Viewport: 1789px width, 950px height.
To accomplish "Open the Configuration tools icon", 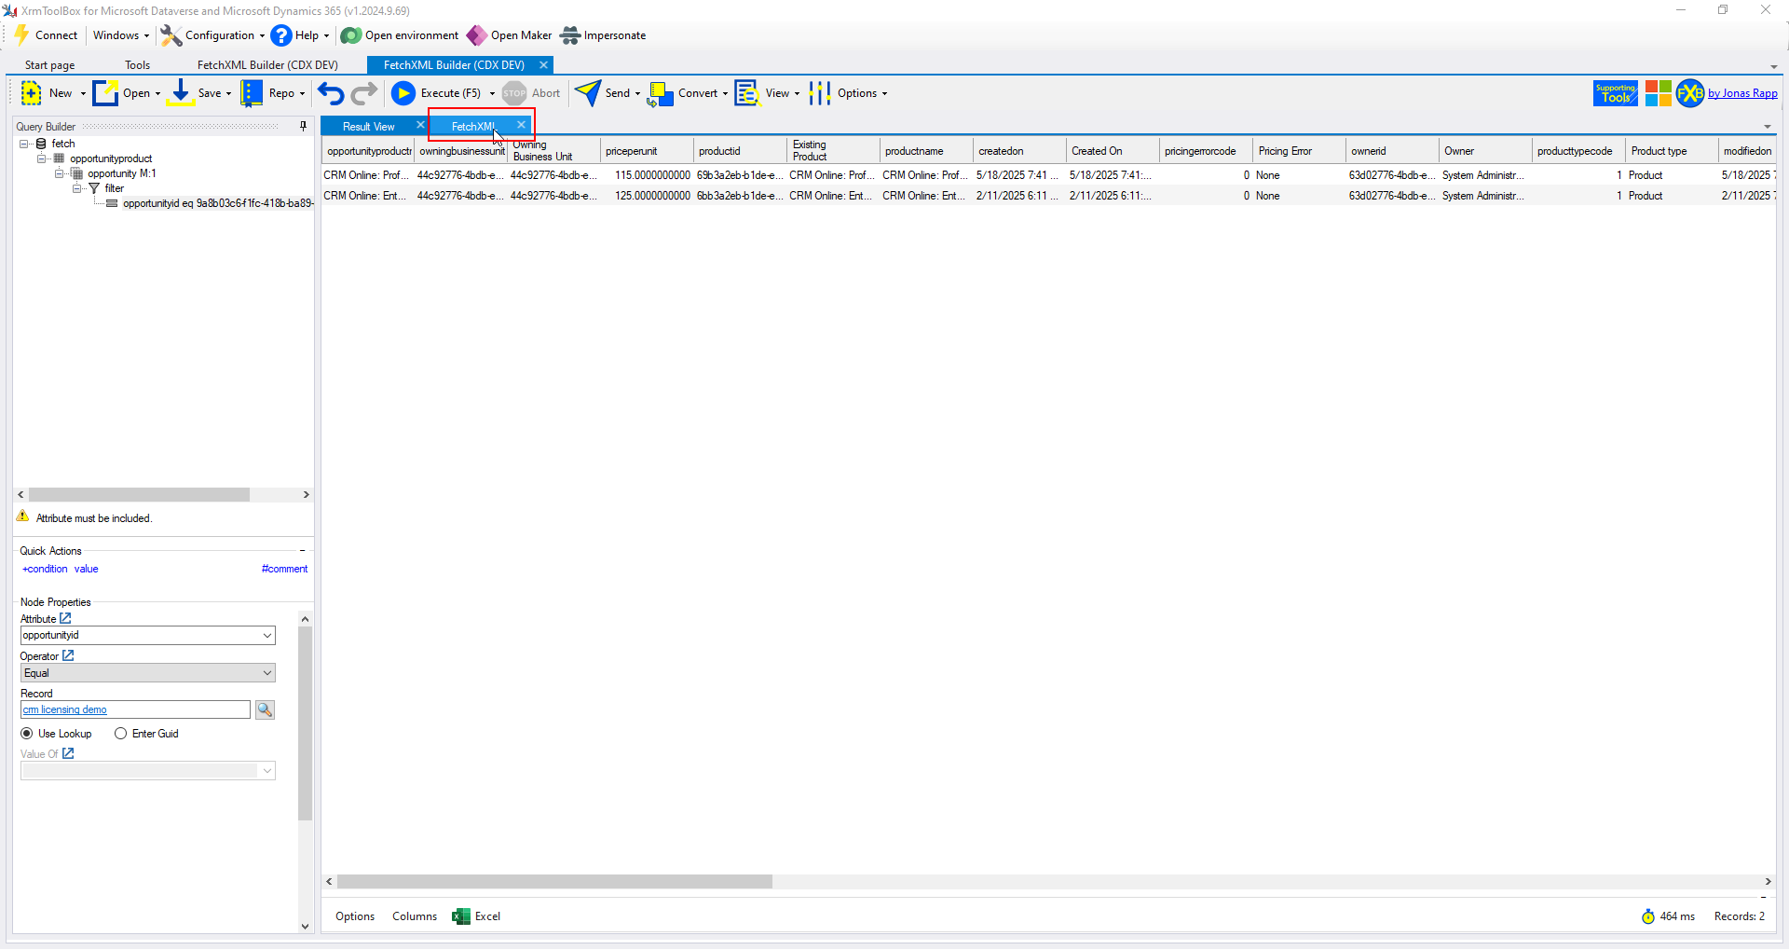I will point(171,35).
